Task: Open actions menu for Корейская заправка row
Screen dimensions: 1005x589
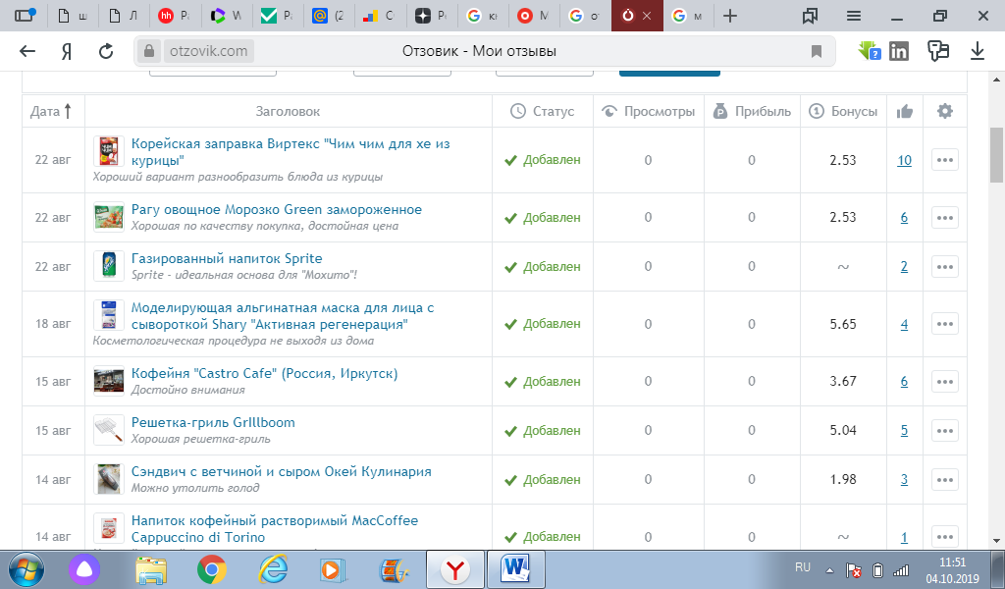Action: (945, 160)
